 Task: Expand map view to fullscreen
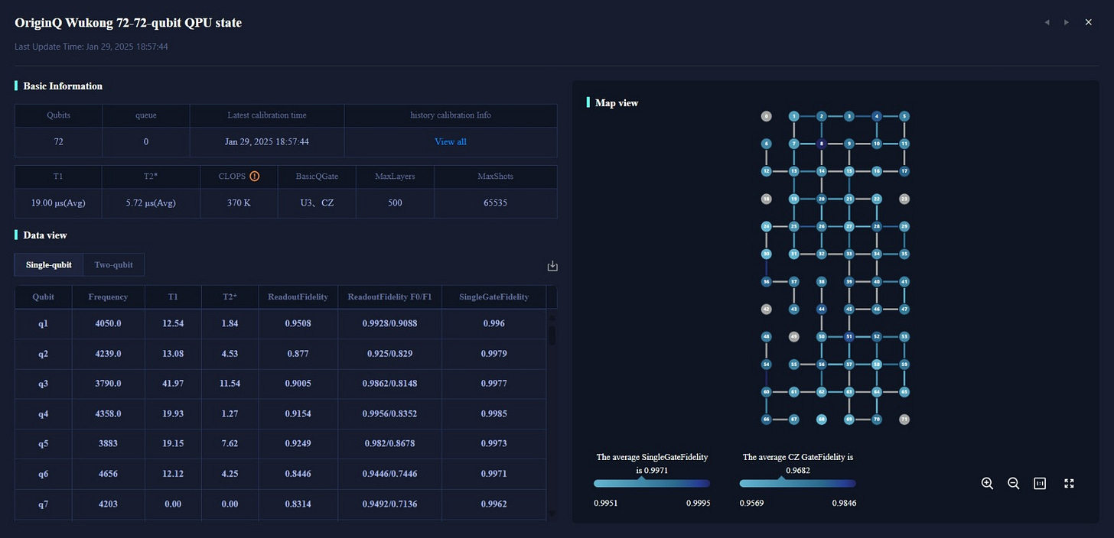[x=1070, y=483]
